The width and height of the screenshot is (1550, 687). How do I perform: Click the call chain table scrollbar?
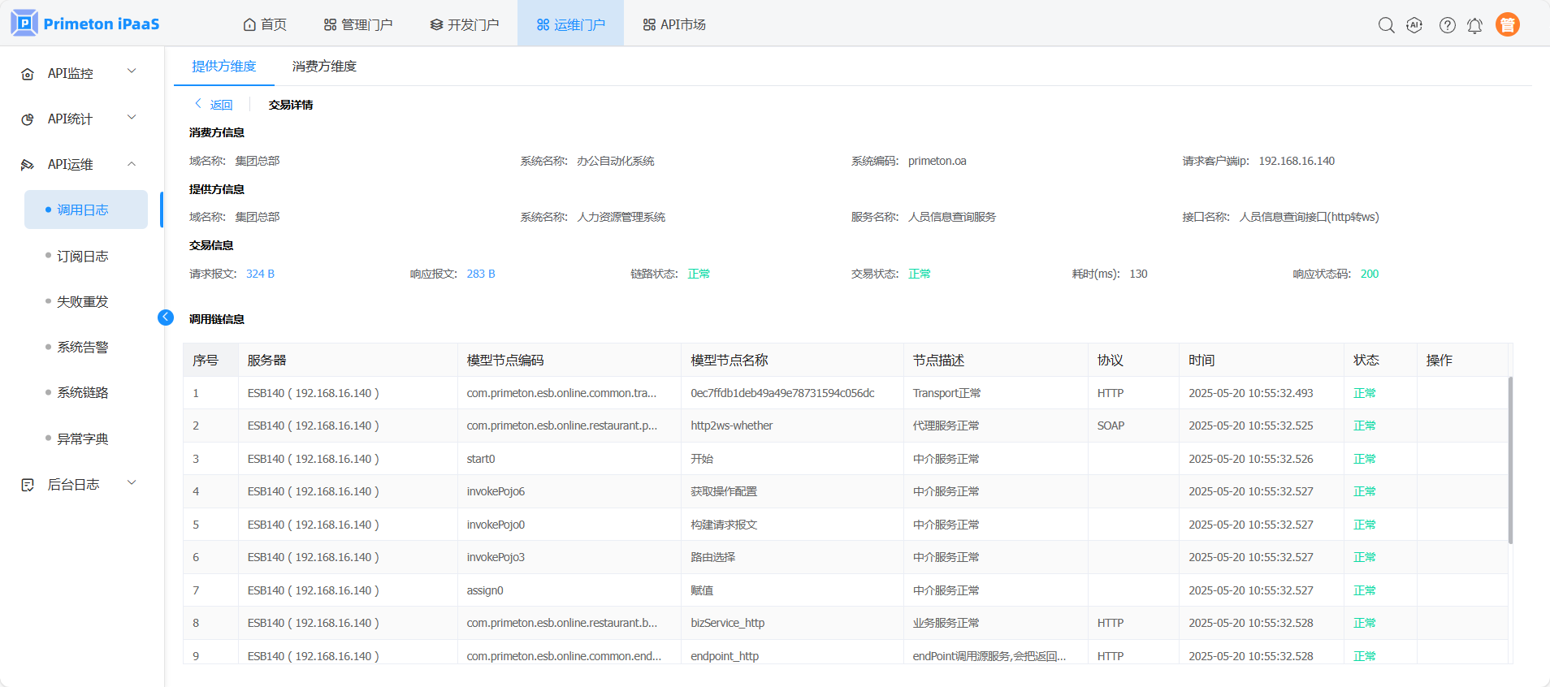pos(1510,460)
